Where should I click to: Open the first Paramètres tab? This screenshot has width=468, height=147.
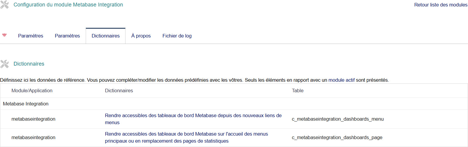30,36
